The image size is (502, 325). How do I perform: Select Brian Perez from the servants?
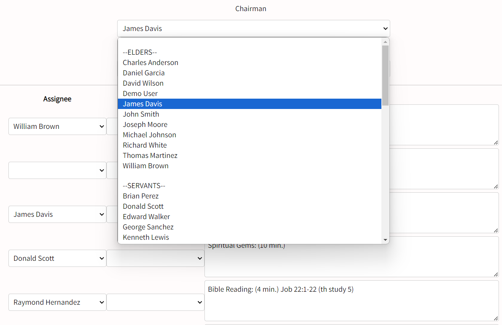(250, 196)
